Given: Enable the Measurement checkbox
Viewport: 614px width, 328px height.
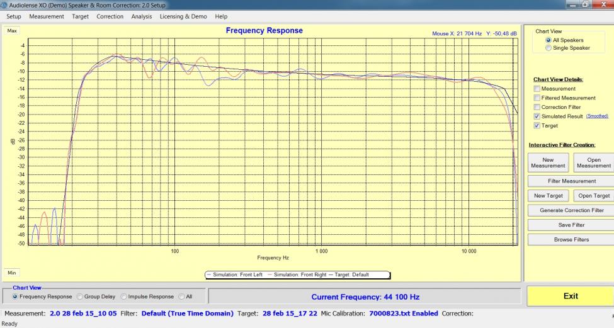Looking at the screenshot, I should click(x=537, y=89).
